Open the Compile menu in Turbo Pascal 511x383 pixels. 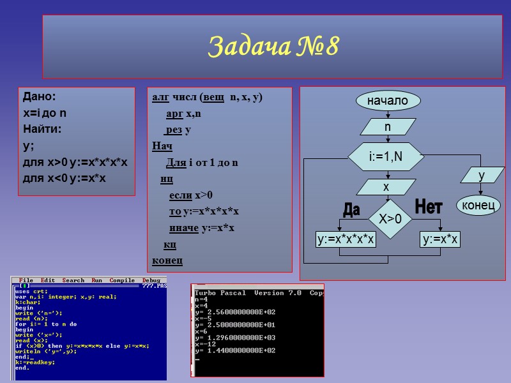pyautogui.click(x=121, y=279)
